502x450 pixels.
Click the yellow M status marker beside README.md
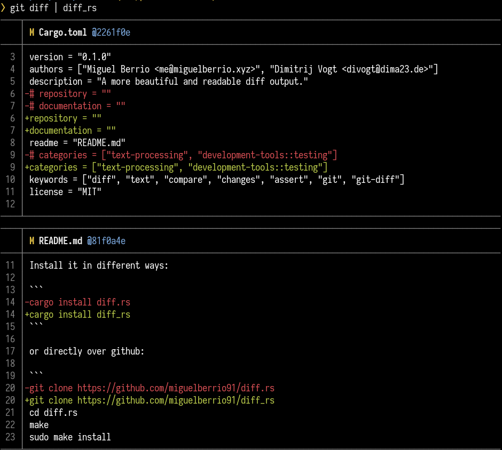click(x=32, y=240)
